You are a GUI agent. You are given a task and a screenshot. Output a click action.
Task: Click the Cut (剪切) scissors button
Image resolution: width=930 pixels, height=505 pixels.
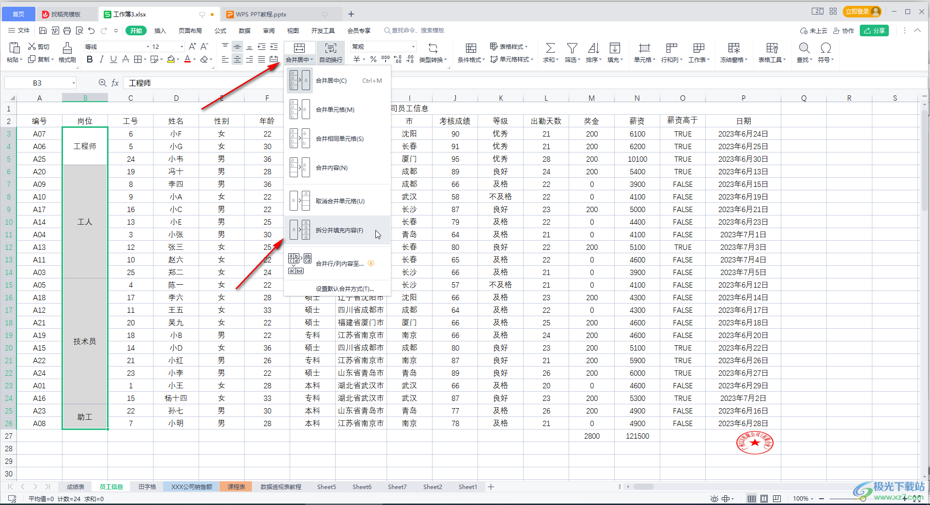click(39, 46)
